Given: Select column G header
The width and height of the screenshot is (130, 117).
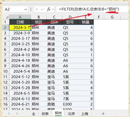Looking at the screenshot, I should click(112, 17).
